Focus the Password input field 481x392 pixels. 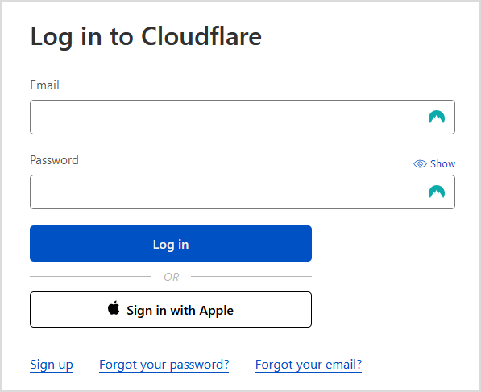pyautogui.click(x=243, y=192)
